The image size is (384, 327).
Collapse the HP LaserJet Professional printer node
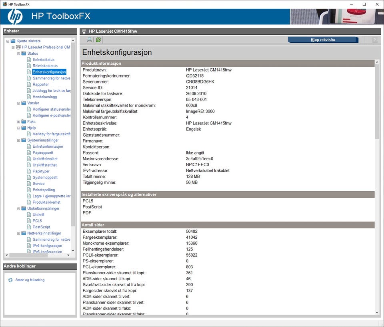coord(13,48)
